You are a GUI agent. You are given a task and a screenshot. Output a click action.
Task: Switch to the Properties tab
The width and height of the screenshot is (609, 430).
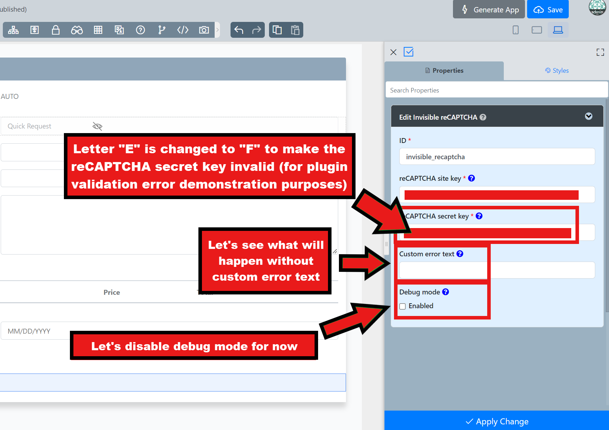click(444, 71)
